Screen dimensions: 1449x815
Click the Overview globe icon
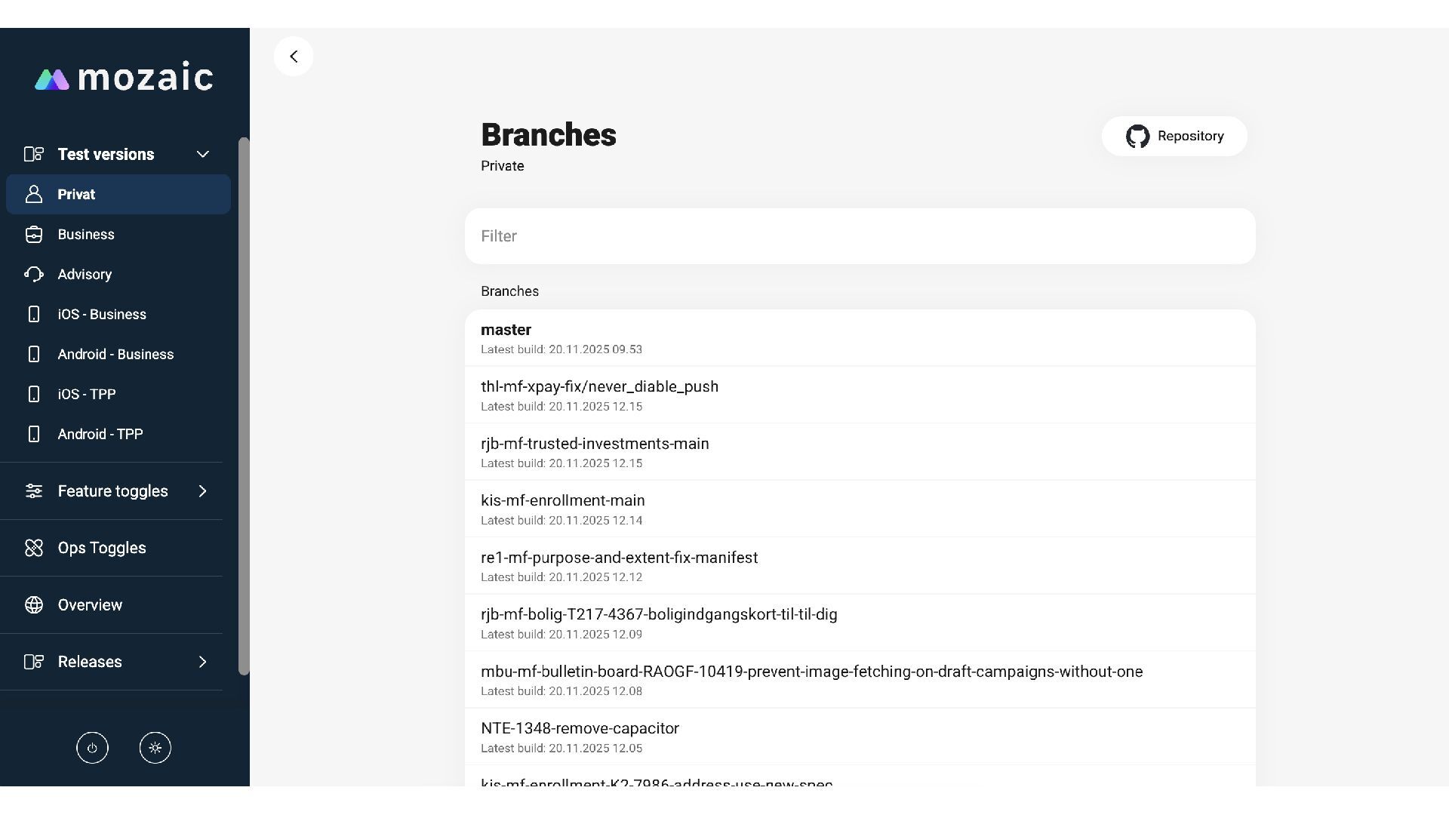(x=34, y=605)
